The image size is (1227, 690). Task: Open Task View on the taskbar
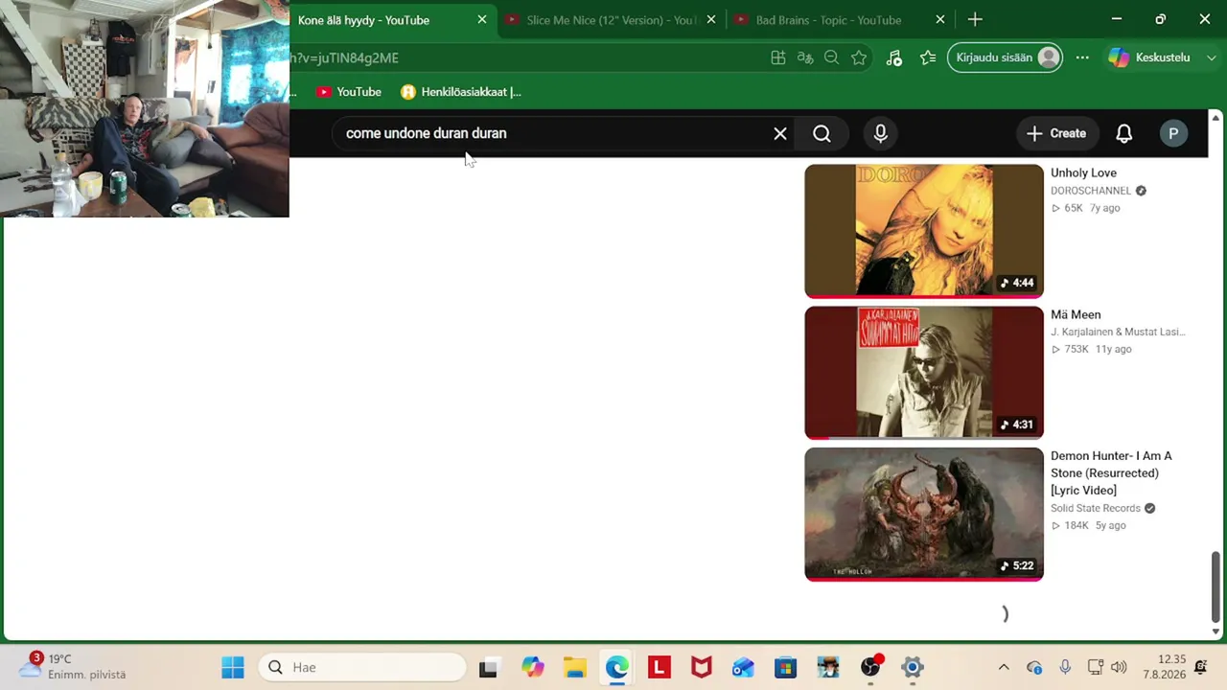pyautogui.click(x=488, y=668)
